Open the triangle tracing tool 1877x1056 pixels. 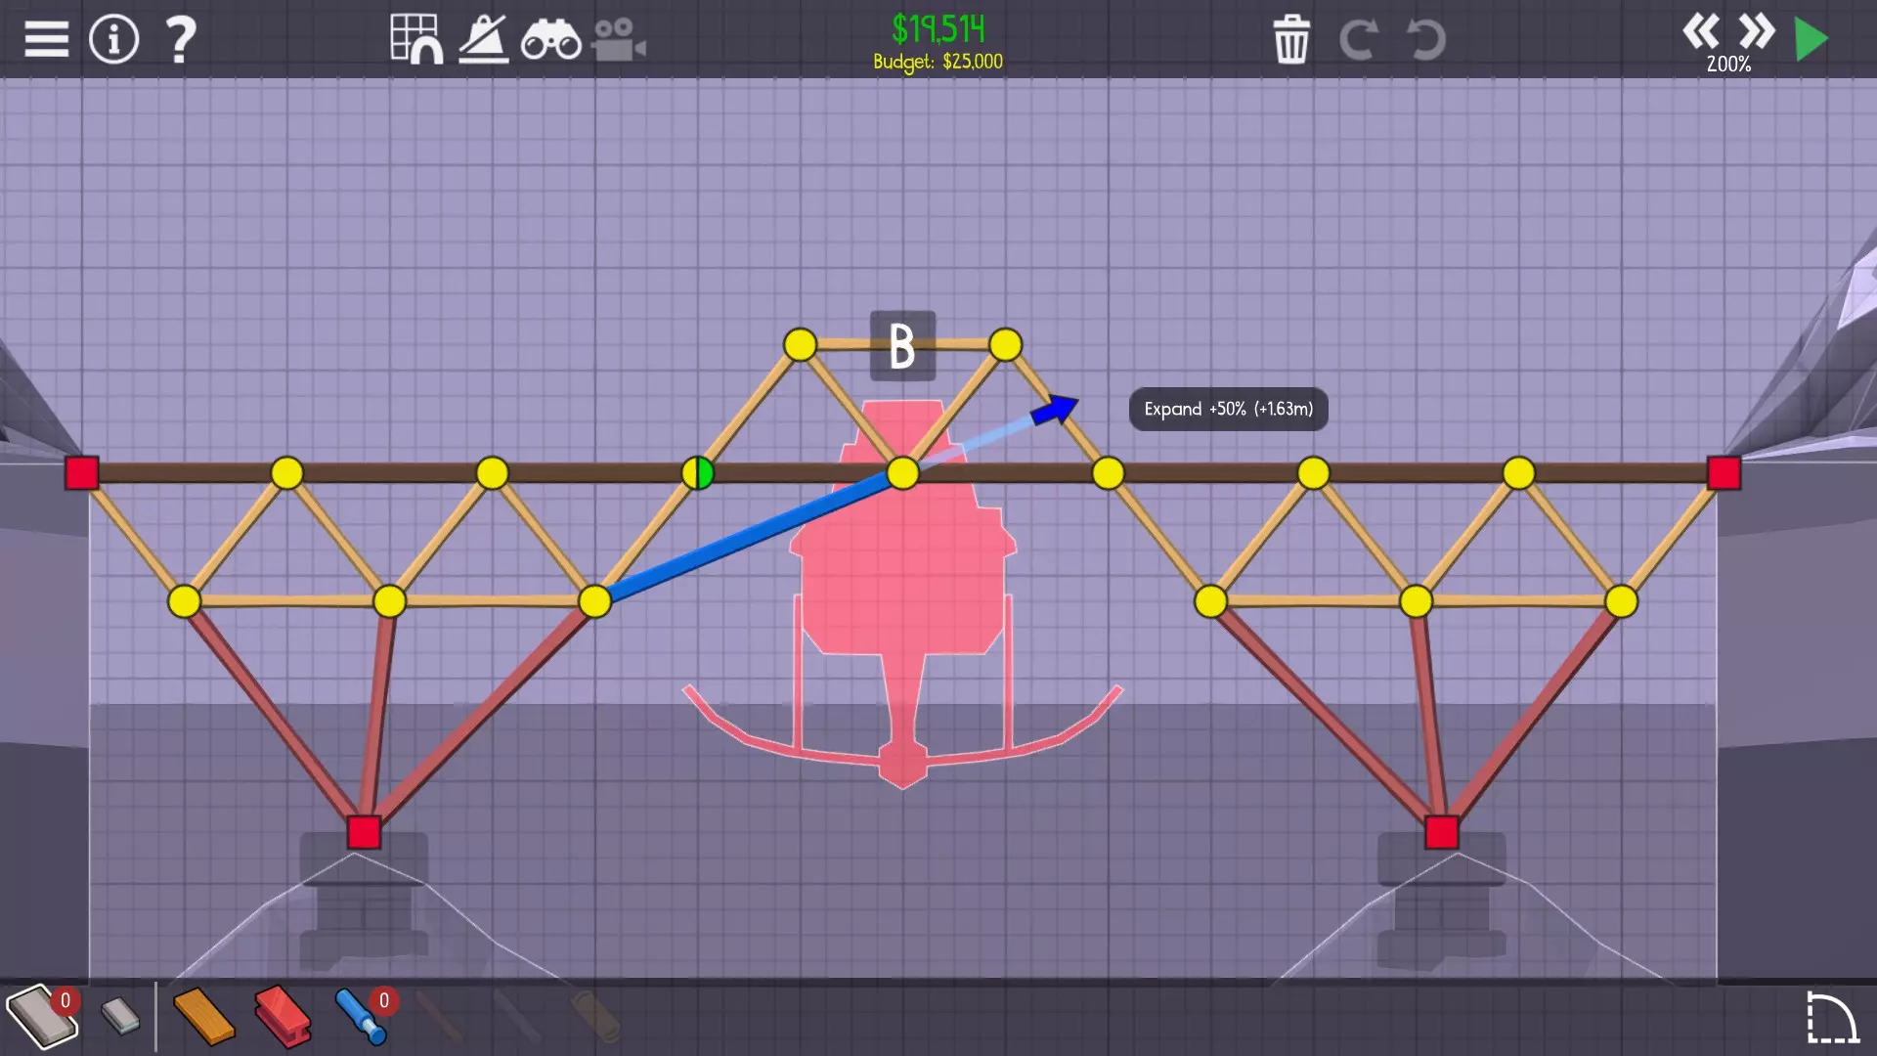tap(484, 39)
